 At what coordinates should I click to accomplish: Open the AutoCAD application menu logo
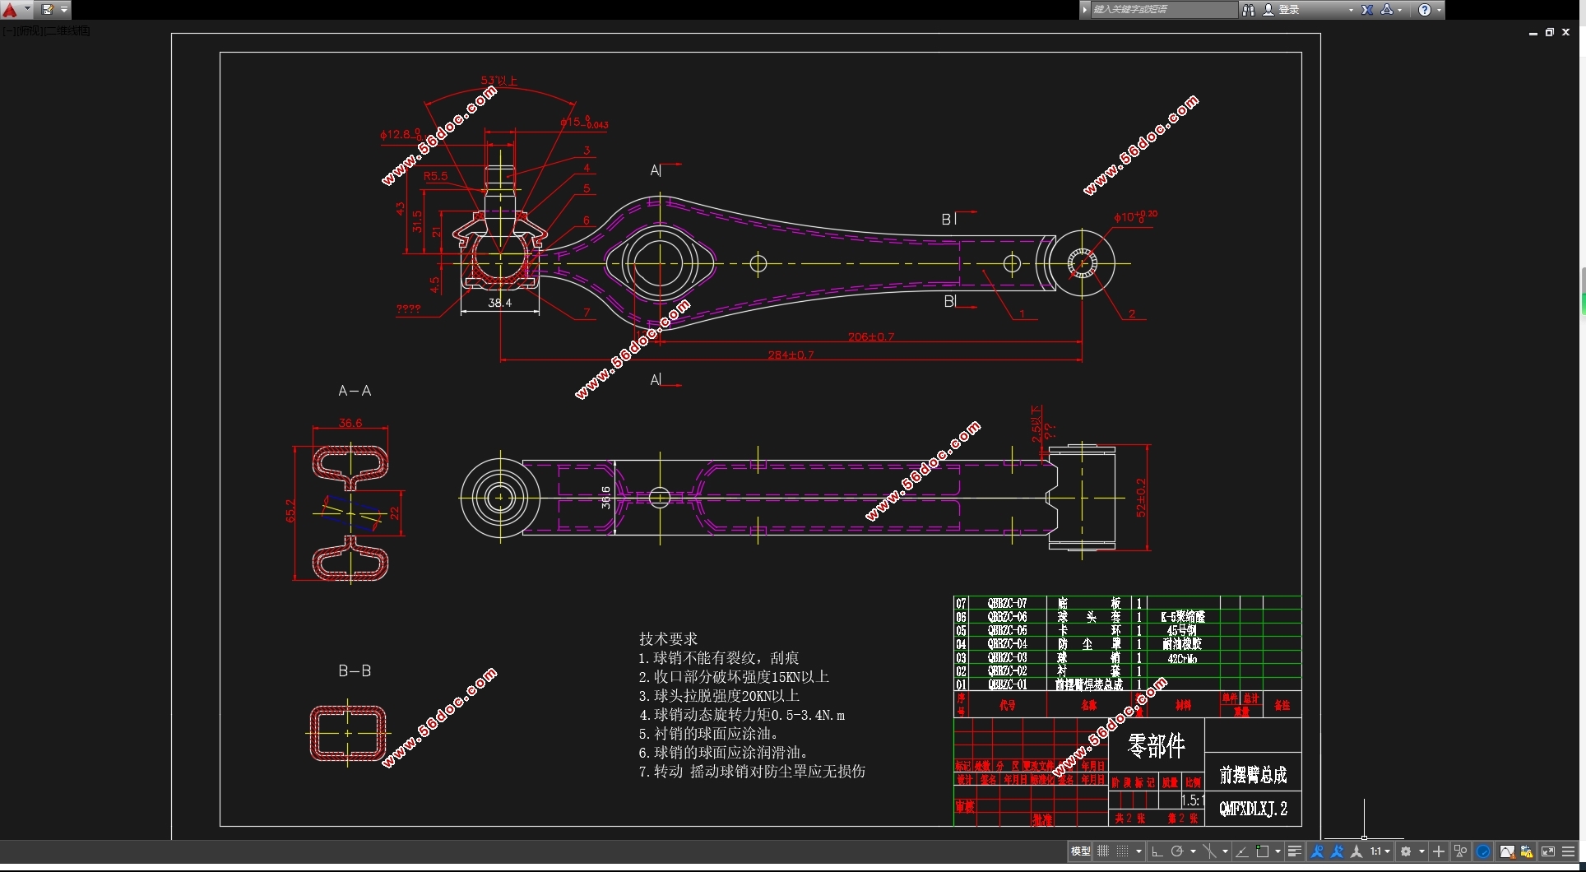[x=10, y=10]
